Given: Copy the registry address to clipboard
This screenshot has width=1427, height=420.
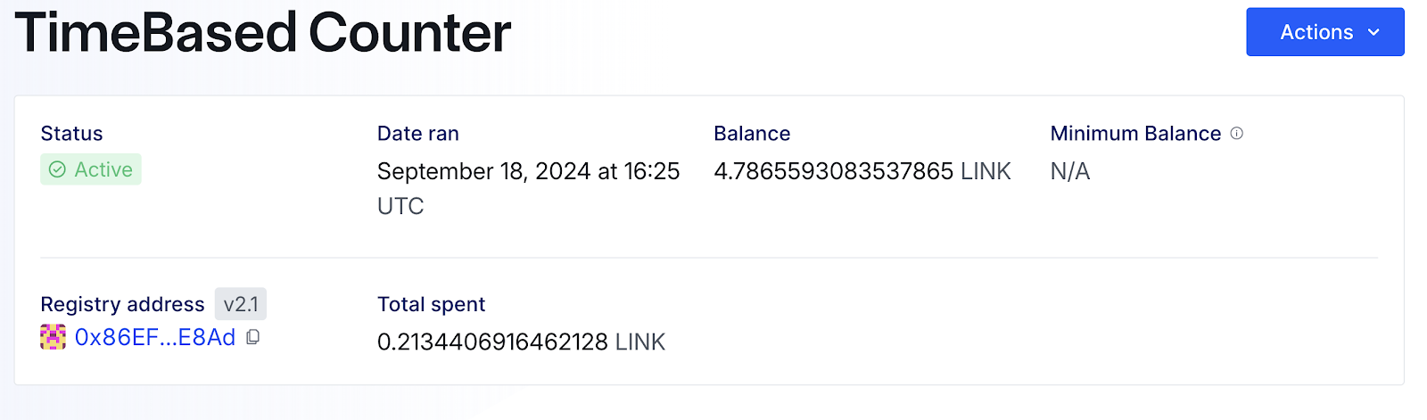Looking at the screenshot, I should click(x=253, y=337).
